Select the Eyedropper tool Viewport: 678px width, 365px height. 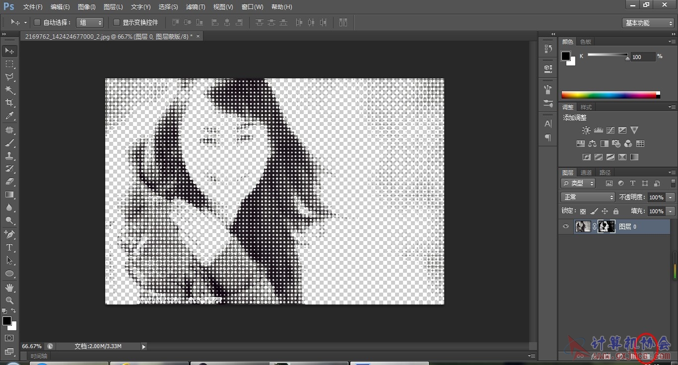pos(9,116)
